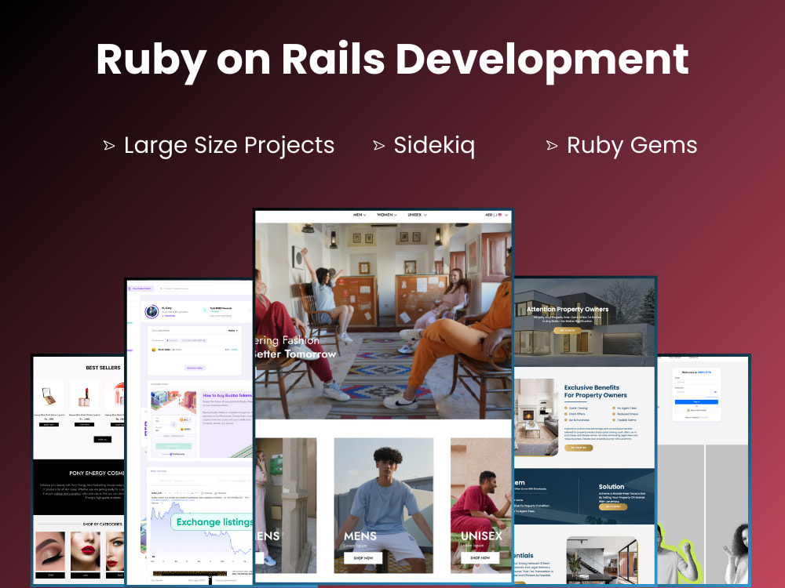Click the living room fireplace photo

(x=535, y=417)
